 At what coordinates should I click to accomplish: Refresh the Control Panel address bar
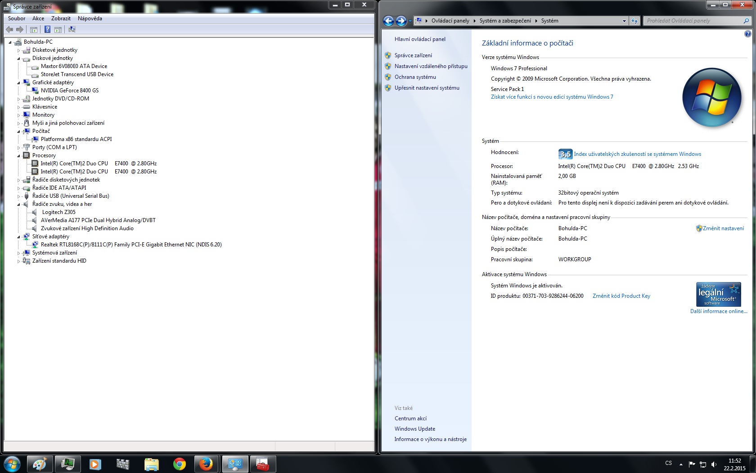634,21
